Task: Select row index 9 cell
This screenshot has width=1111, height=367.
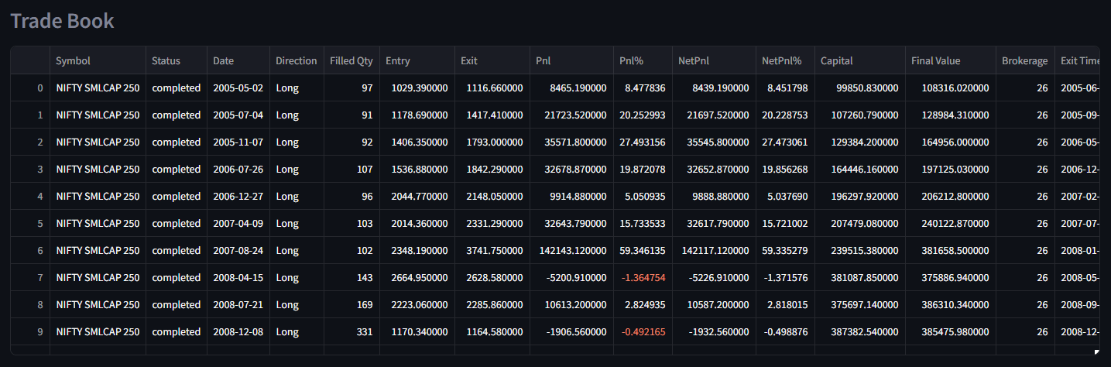Action: tap(30, 332)
